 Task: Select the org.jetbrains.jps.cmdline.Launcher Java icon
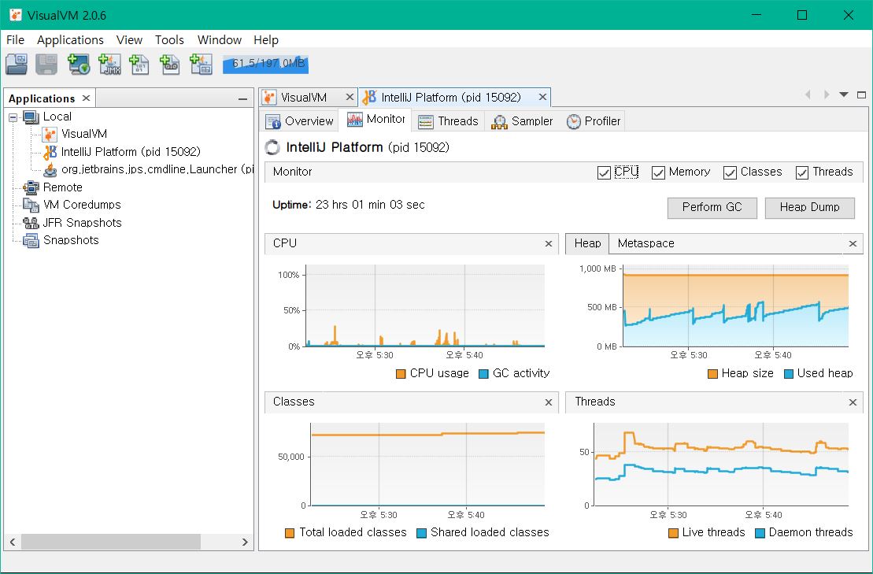[50, 169]
